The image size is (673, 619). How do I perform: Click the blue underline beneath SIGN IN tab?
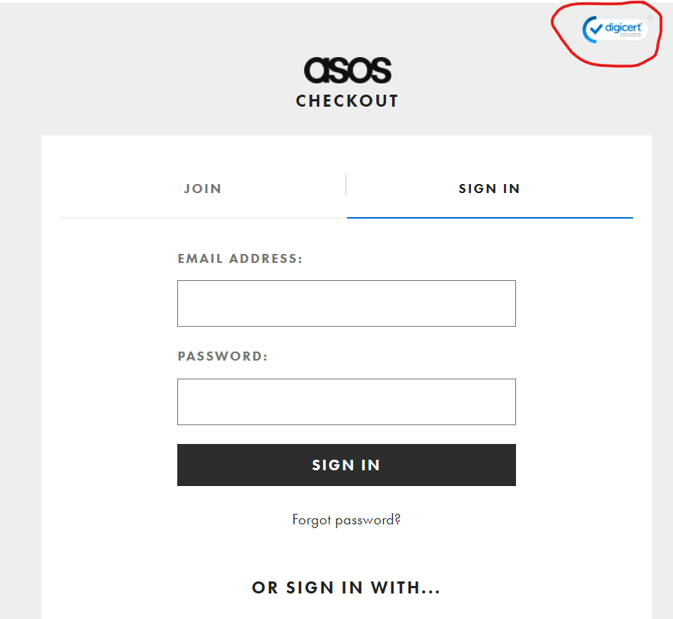[490, 218]
